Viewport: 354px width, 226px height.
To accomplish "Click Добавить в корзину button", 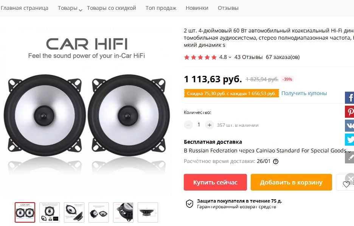I will point(291,182).
